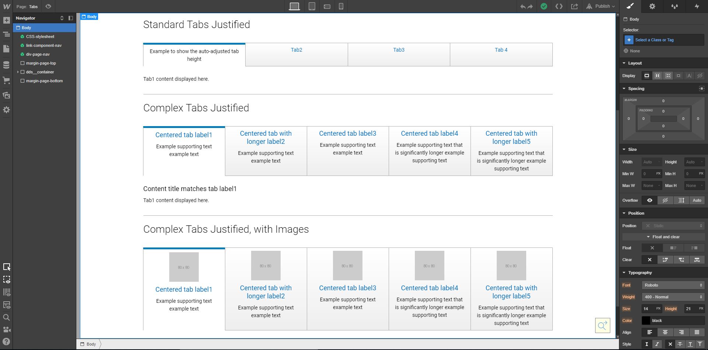This screenshot has width=708, height=350.
Task: Click Select a Class or Tag field
Action: [664, 40]
